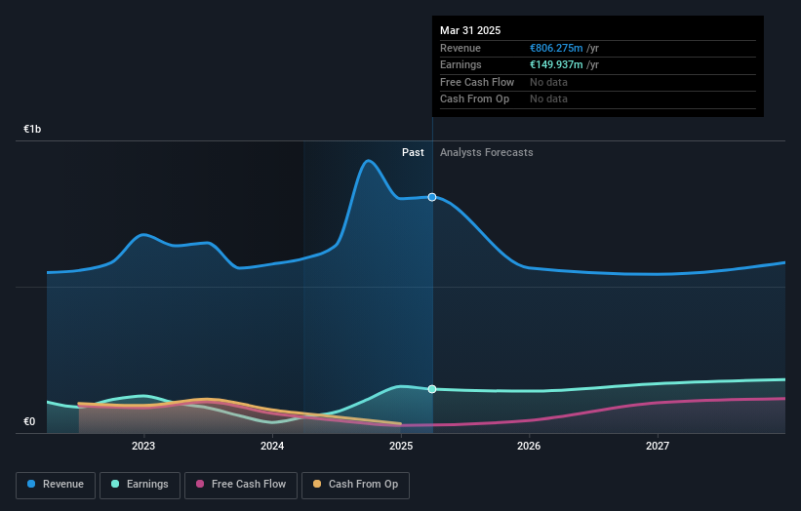Click the Earnings row label in tooltip

461,64
